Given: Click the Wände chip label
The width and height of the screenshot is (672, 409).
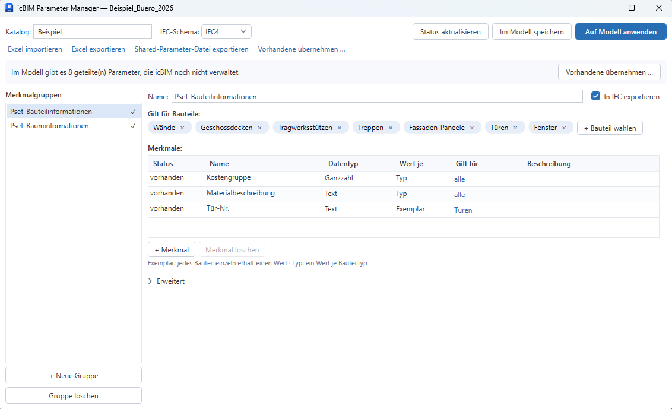Looking at the screenshot, I should click(x=164, y=127).
